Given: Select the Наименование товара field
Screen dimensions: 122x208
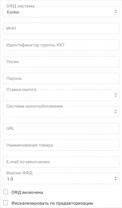Looking at the screenshot, I should click(61, 145).
